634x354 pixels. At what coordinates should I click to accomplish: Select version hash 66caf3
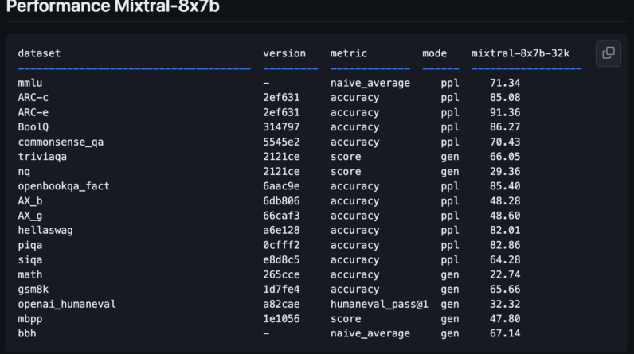[x=281, y=216]
